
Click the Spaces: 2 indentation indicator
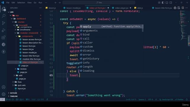tap(142, 100)
